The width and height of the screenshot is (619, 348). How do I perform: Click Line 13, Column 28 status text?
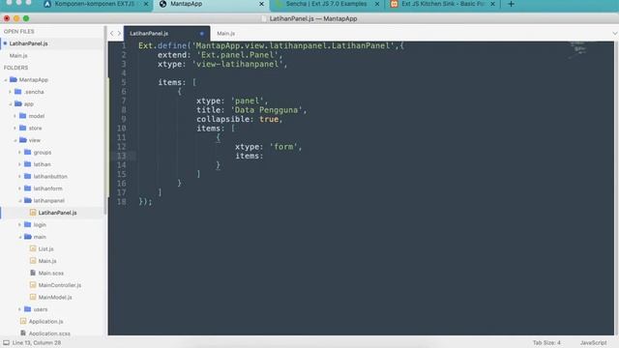pos(37,343)
